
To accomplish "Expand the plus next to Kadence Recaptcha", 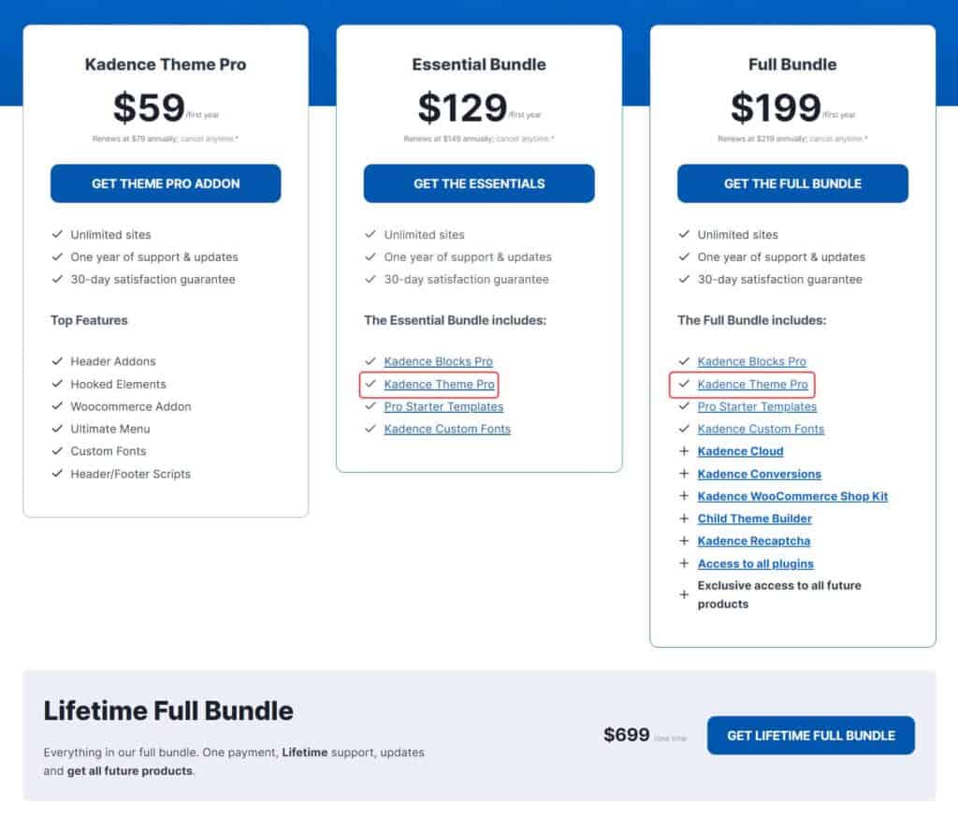I will coord(684,541).
